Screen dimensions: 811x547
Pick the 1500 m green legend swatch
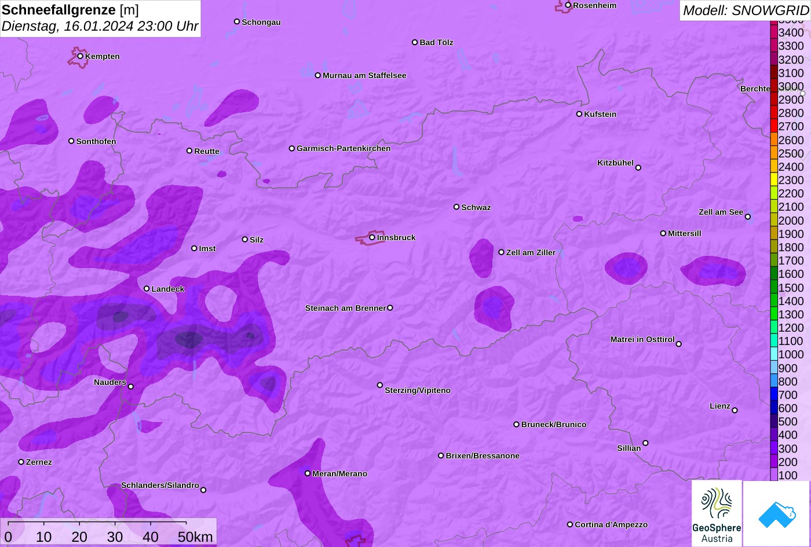774,287
